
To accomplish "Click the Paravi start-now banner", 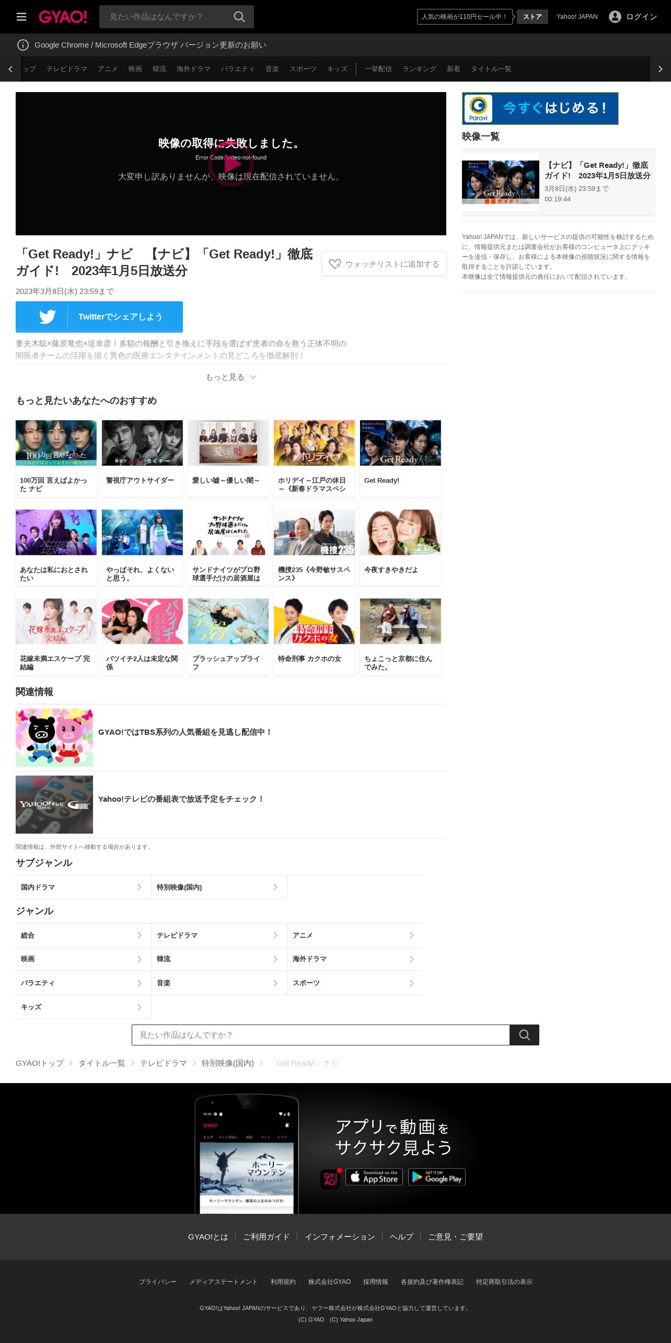I will [540, 108].
